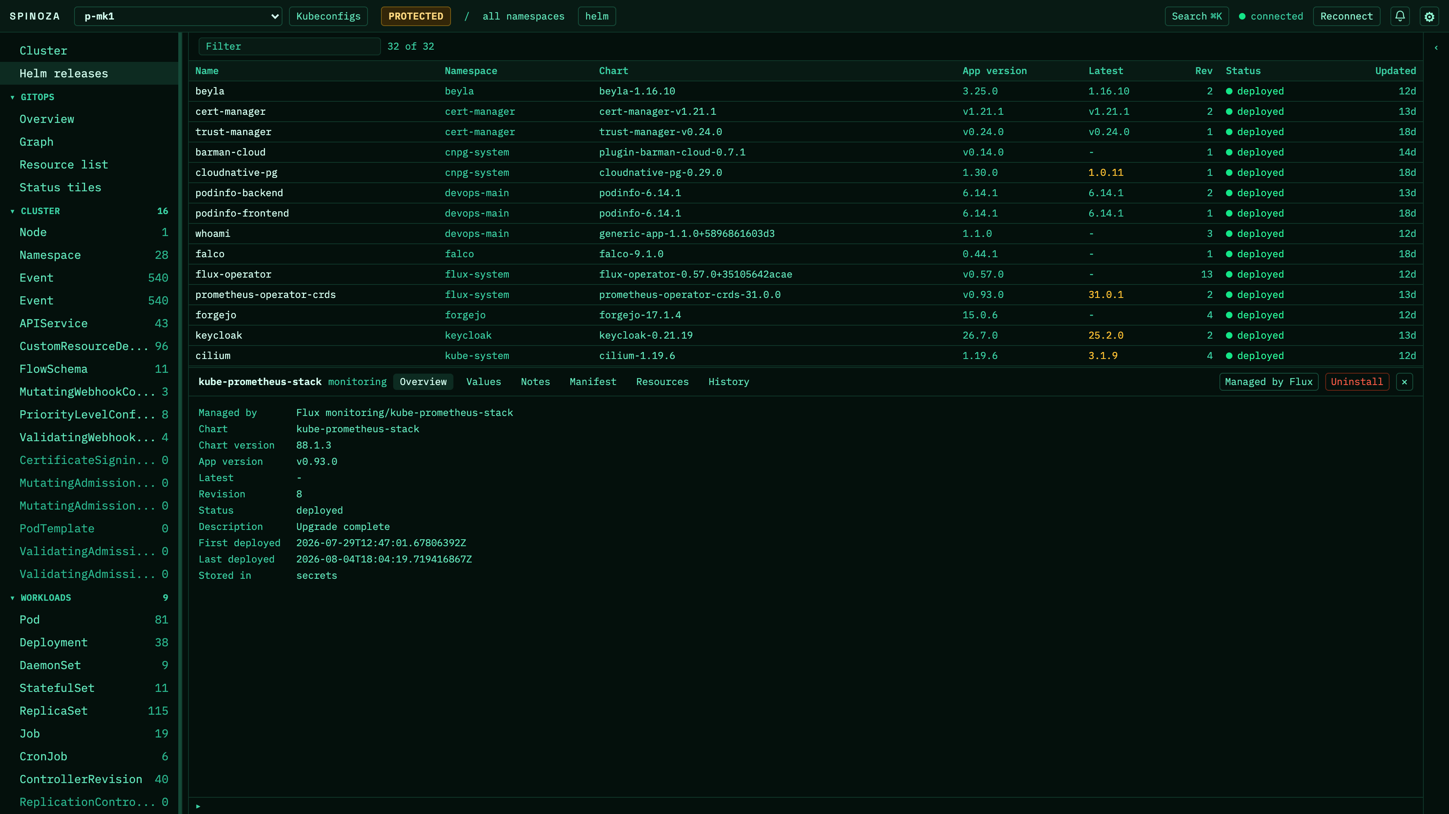Open Search ⌘K
Image resolution: width=1449 pixels, height=814 pixels.
pos(1196,16)
